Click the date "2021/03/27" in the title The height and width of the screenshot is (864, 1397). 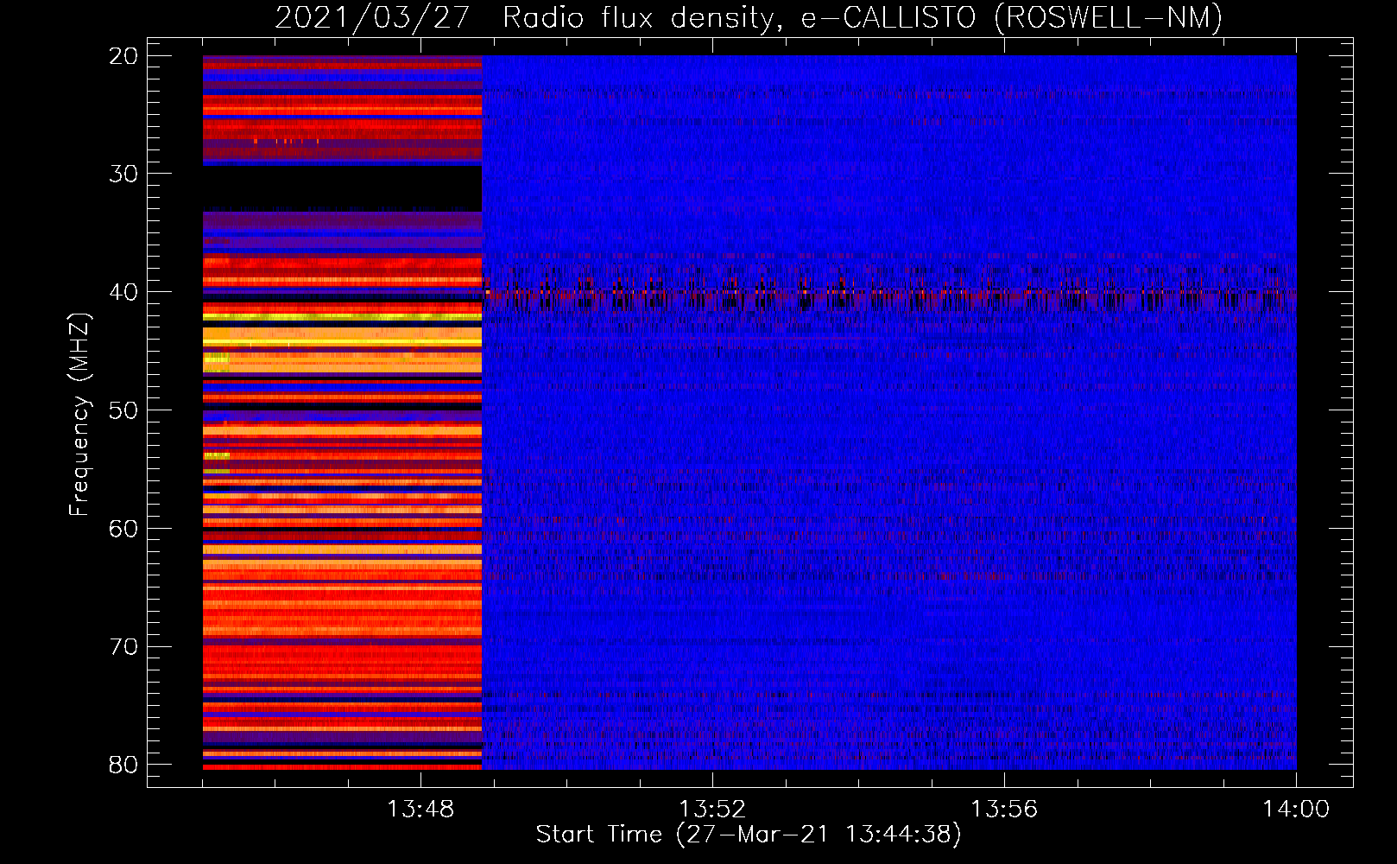point(372,17)
